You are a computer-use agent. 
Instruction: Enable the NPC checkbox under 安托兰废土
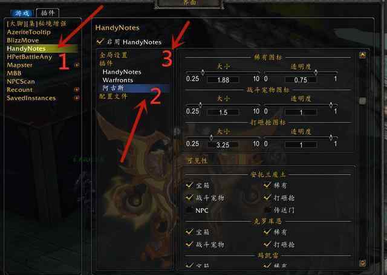(189, 210)
